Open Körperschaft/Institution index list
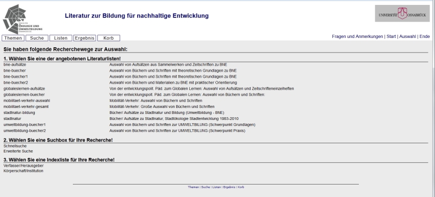 pyautogui.click(x=23, y=171)
